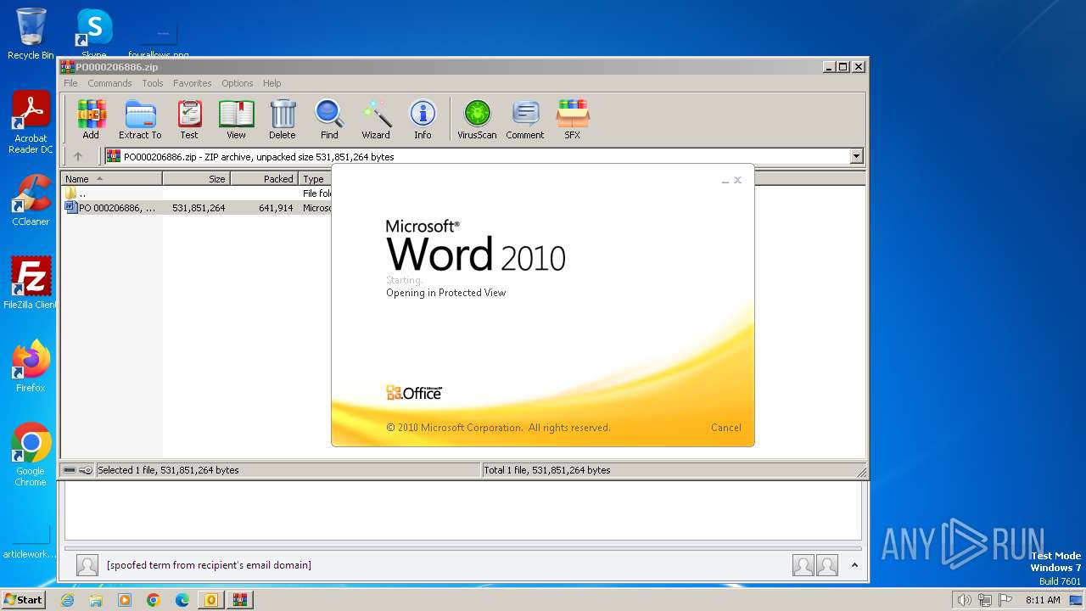1086x611 pixels.
Task: Open the Firefox desktop shortcut
Action: pos(31,366)
